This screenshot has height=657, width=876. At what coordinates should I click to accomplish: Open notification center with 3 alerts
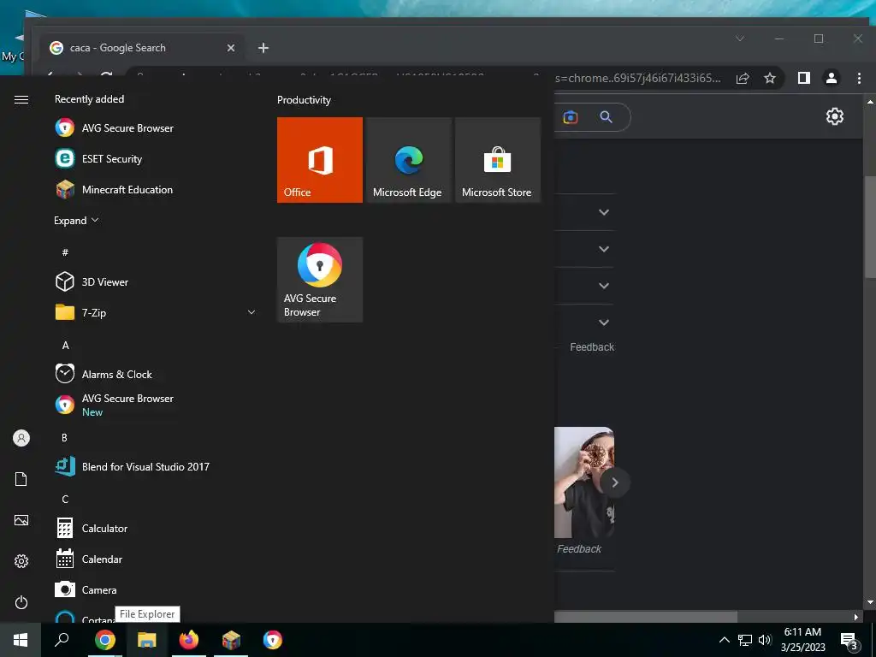point(849,641)
